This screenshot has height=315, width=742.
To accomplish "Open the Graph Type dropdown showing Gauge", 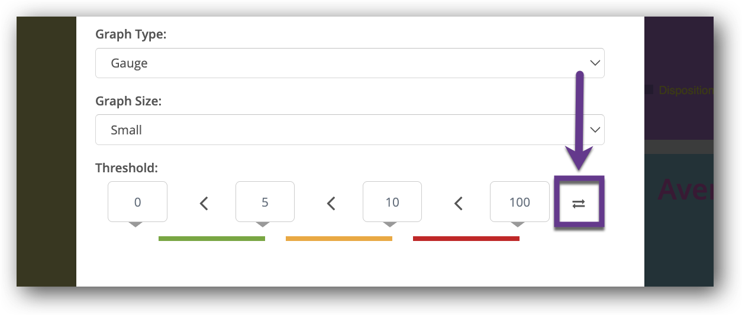I will tap(349, 63).
